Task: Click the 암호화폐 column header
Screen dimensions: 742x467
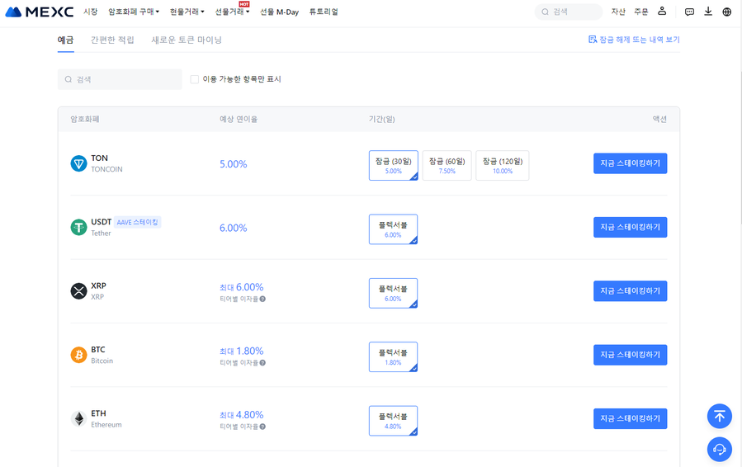Action: tap(85, 120)
